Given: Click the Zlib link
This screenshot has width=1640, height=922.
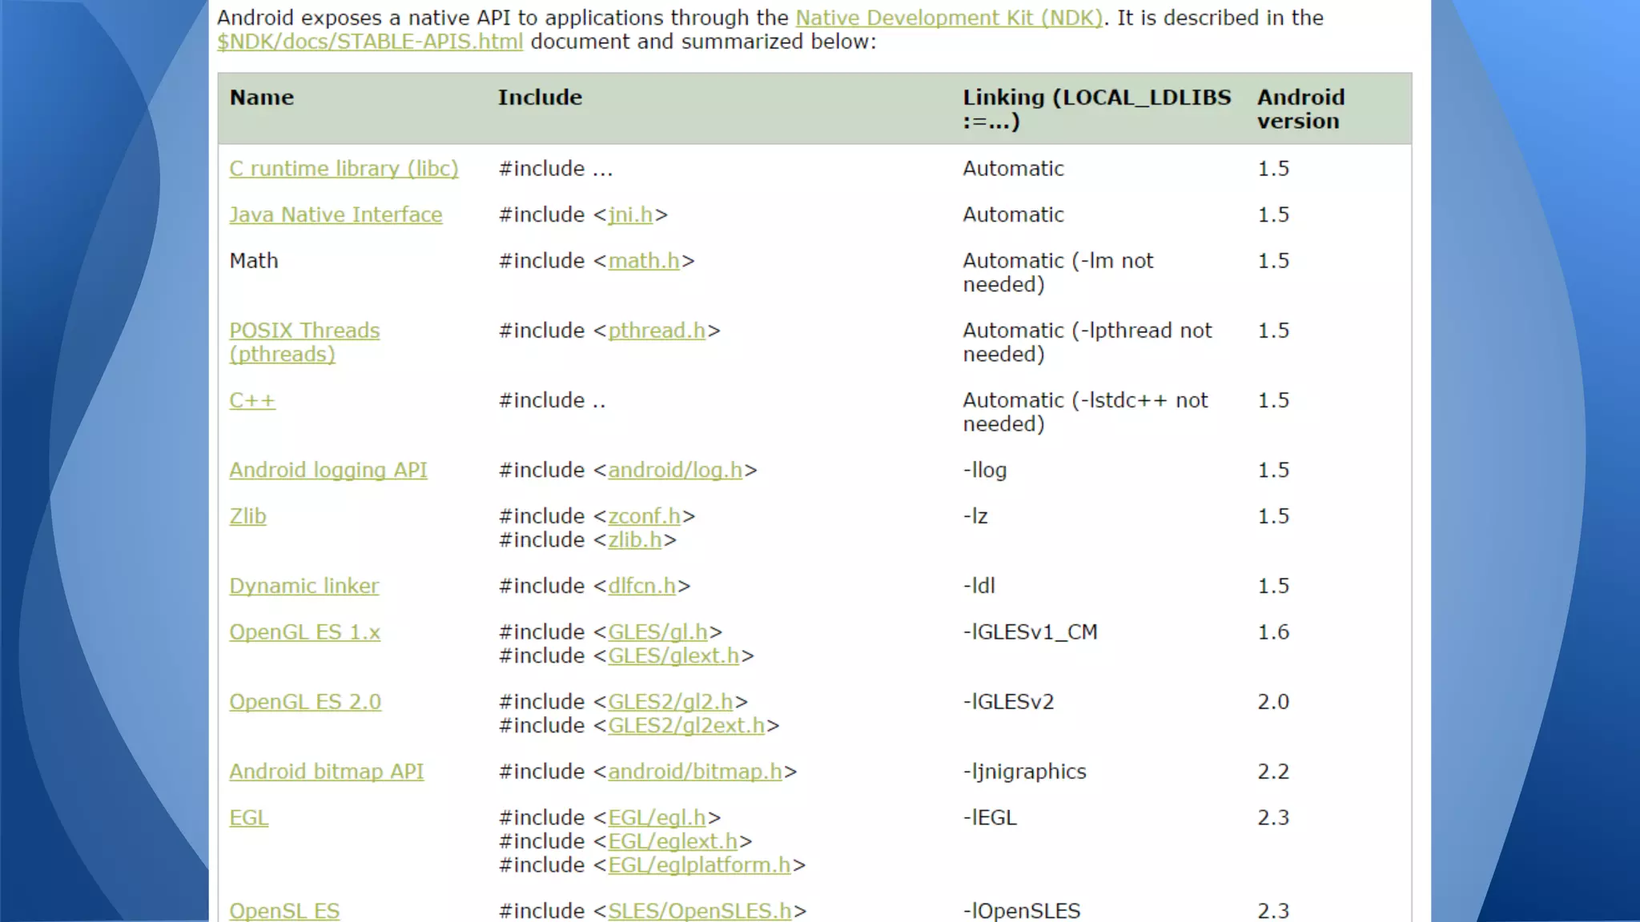Looking at the screenshot, I should click(247, 516).
